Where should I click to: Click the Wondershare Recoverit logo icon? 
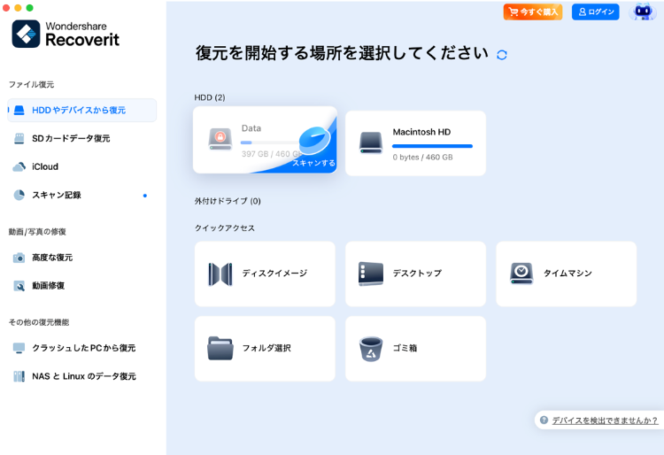[26, 34]
